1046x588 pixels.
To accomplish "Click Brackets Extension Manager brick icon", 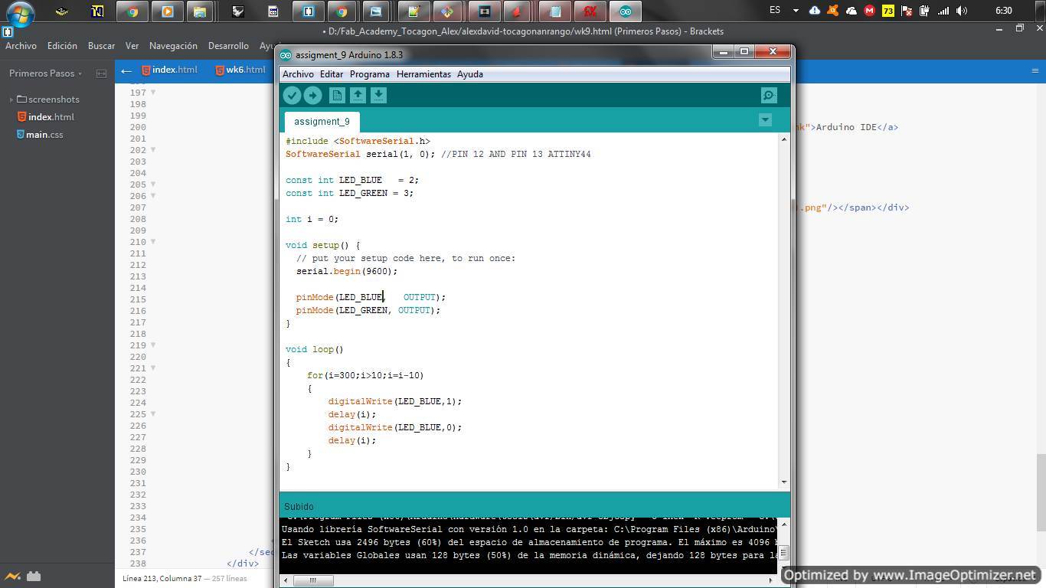I will (33, 577).
